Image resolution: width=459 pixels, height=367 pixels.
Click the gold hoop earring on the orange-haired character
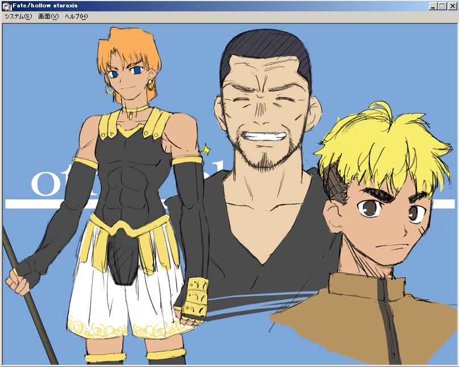(109, 90)
